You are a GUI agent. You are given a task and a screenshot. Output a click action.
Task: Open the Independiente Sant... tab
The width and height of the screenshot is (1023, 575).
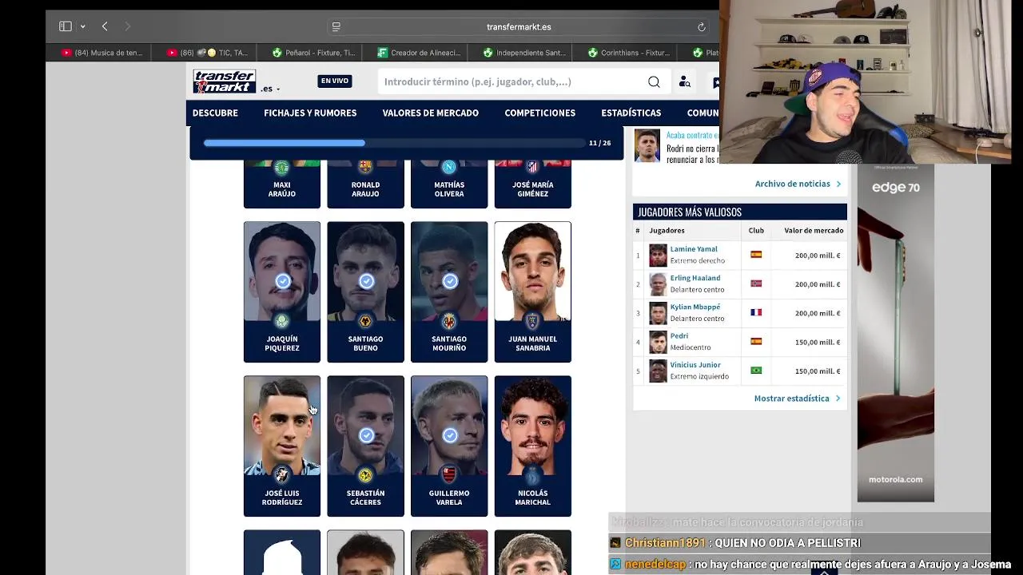pyautogui.click(x=524, y=53)
